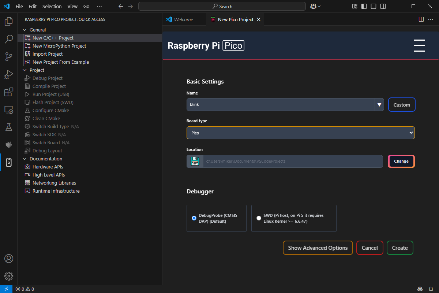Click Show Advanced Options button

pos(318,248)
